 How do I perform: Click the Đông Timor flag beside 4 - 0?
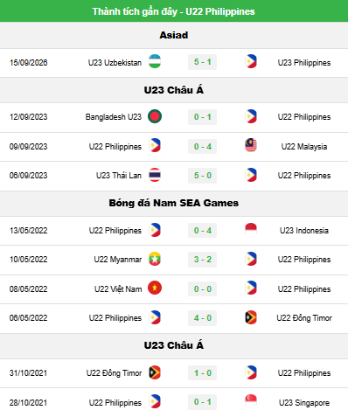251,317
